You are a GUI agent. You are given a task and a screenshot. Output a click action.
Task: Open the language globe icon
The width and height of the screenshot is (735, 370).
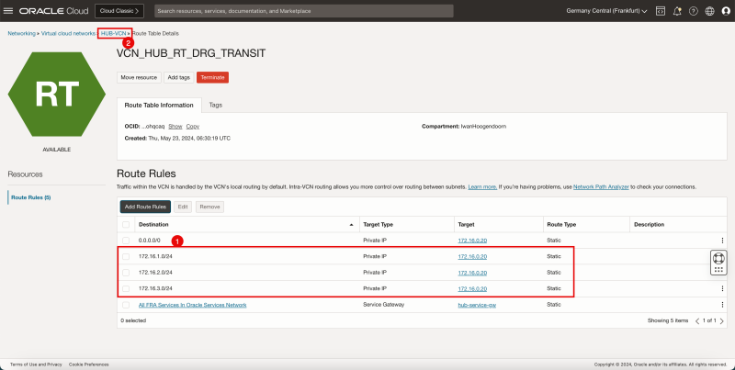click(708, 11)
